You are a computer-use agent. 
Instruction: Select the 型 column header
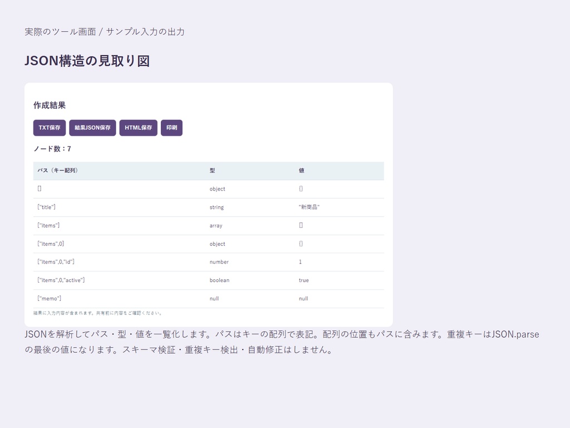click(x=250, y=171)
